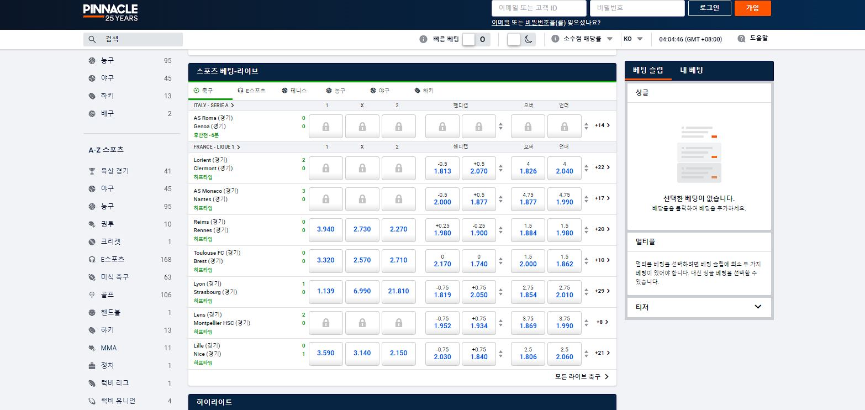
Task: Click the 크리켓 cricket icon
Action: (x=92, y=242)
